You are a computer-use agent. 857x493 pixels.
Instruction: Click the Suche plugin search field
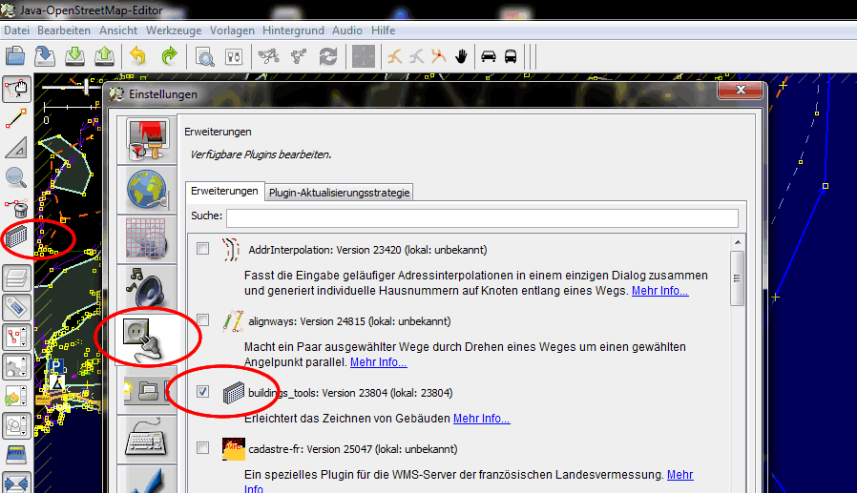(481, 218)
